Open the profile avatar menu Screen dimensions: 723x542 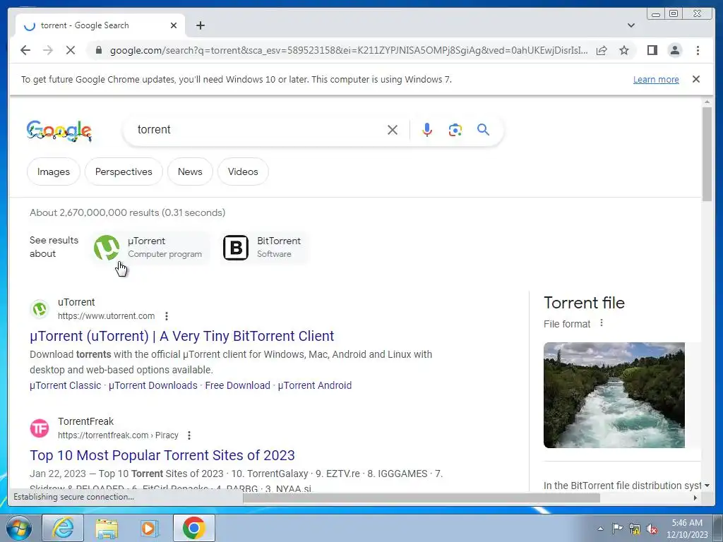[x=674, y=50]
